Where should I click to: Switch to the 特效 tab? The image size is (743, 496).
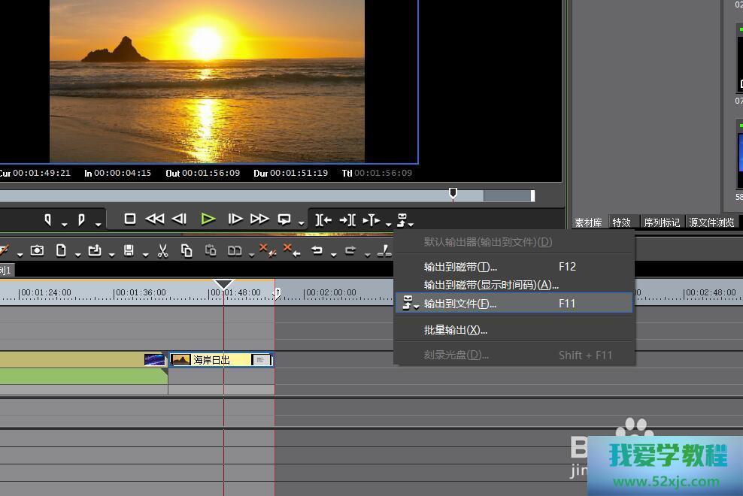[621, 222]
